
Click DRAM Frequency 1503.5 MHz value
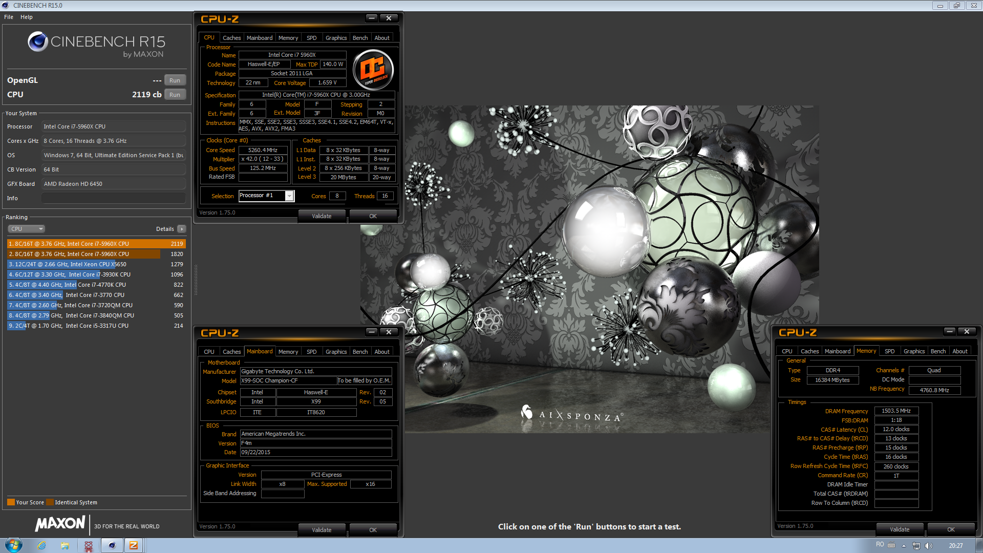[x=896, y=411]
